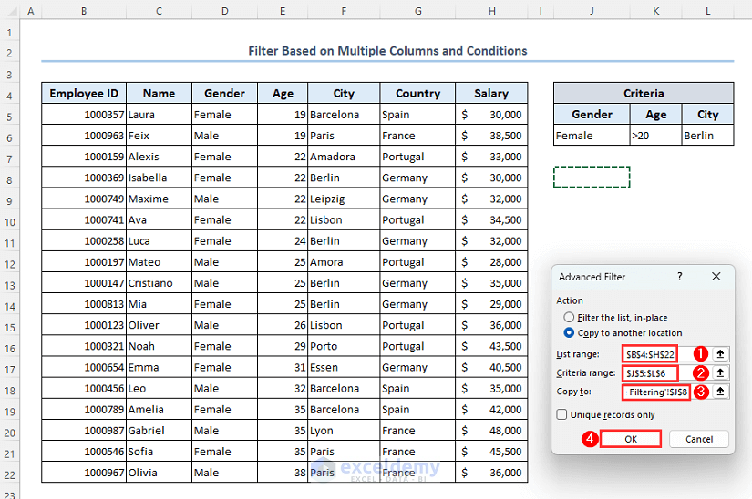
Task: Select criteria cell containing Female
Action: coord(592,136)
